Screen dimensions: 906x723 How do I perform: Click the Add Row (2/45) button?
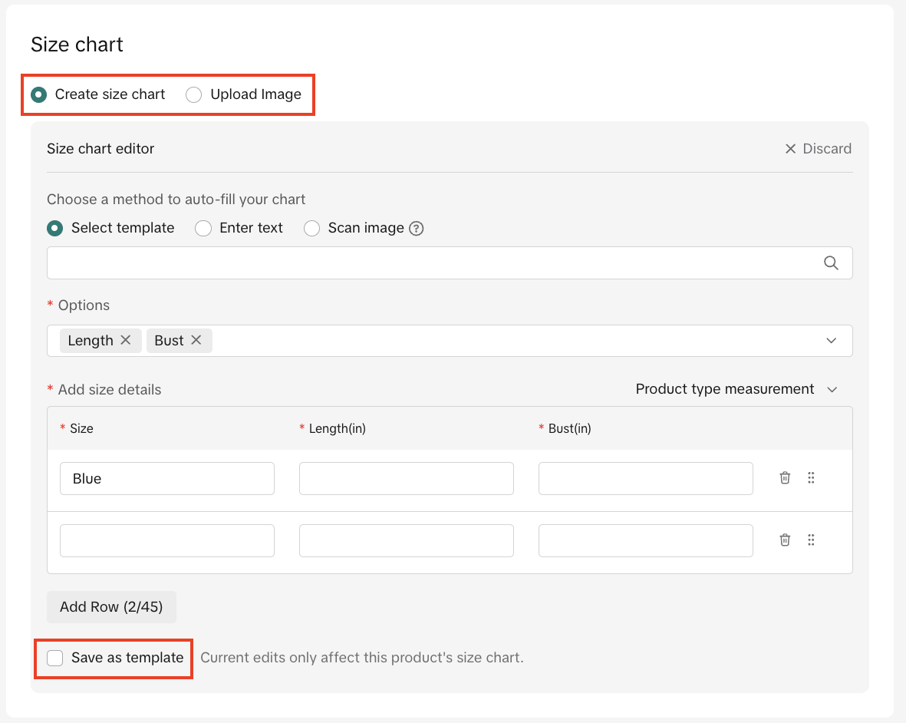coord(111,606)
